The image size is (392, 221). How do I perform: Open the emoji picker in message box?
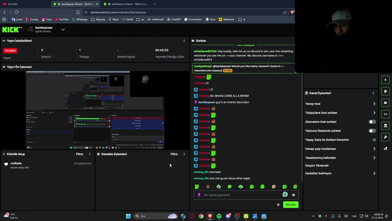point(294,195)
